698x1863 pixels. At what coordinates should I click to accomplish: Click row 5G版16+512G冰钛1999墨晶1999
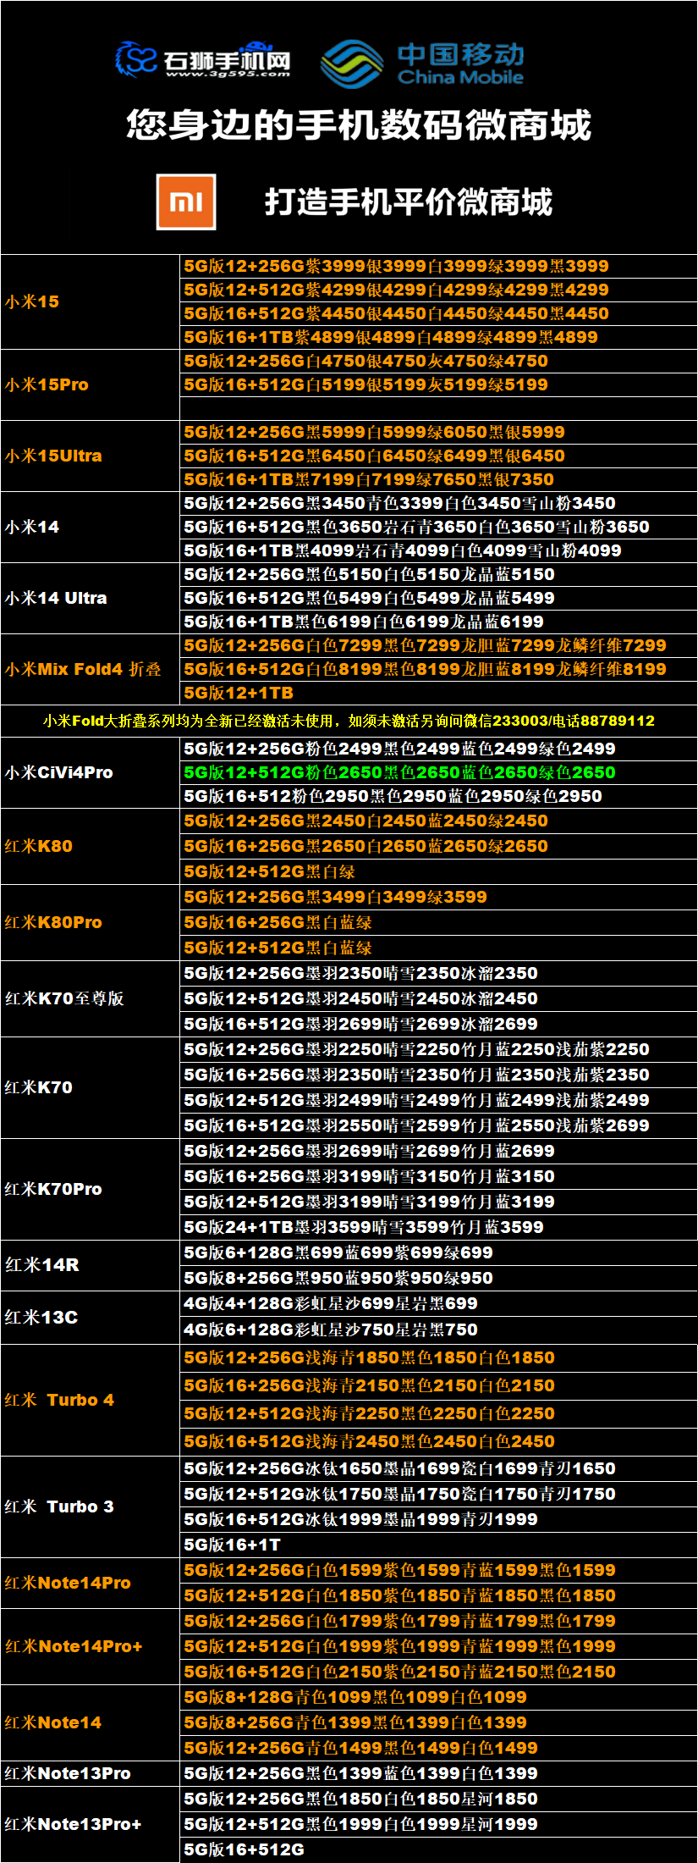pyautogui.click(x=438, y=1519)
